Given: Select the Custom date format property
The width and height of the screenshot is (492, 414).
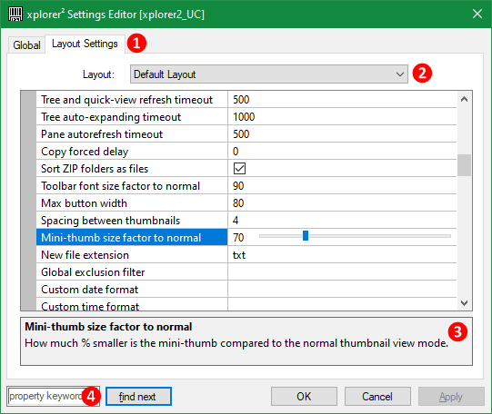Looking at the screenshot, I should pos(132,289).
